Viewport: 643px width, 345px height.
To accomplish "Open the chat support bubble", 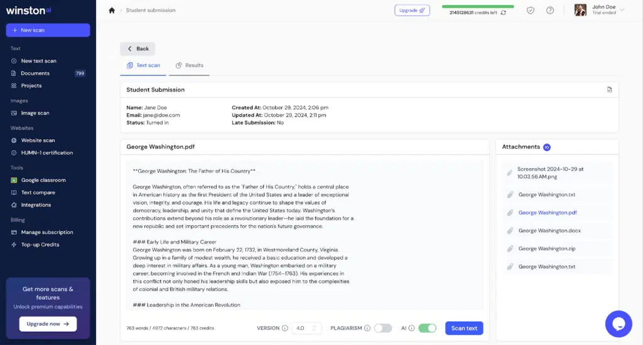I will (618, 324).
